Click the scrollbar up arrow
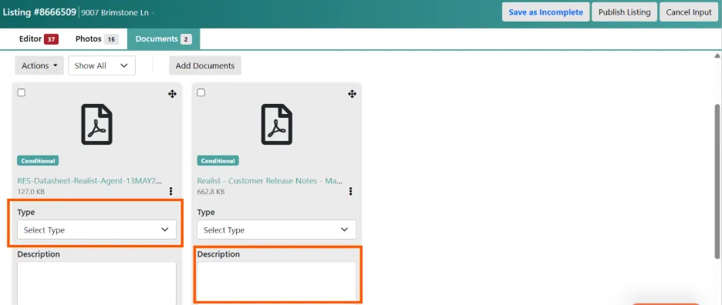This screenshot has height=305, width=722. coord(717,56)
